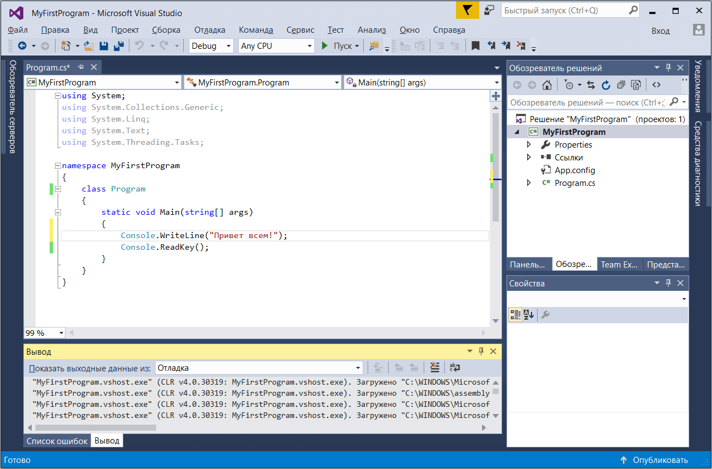712x469 pixels.
Task: Open the 99 % zoom dropdown
Action: pos(44,333)
